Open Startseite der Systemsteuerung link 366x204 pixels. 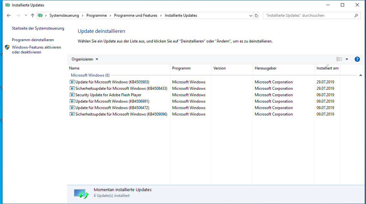coord(38,28)
